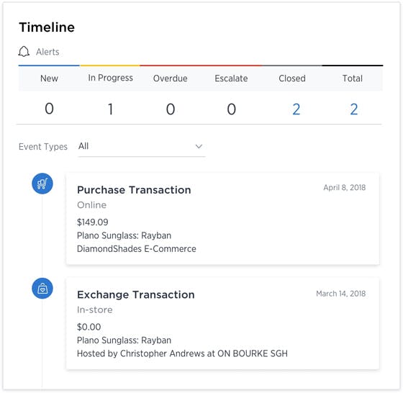Select the In Progress column header
Image resolution: width=403 pixels, height=393 pixels.
coord(111,78)
